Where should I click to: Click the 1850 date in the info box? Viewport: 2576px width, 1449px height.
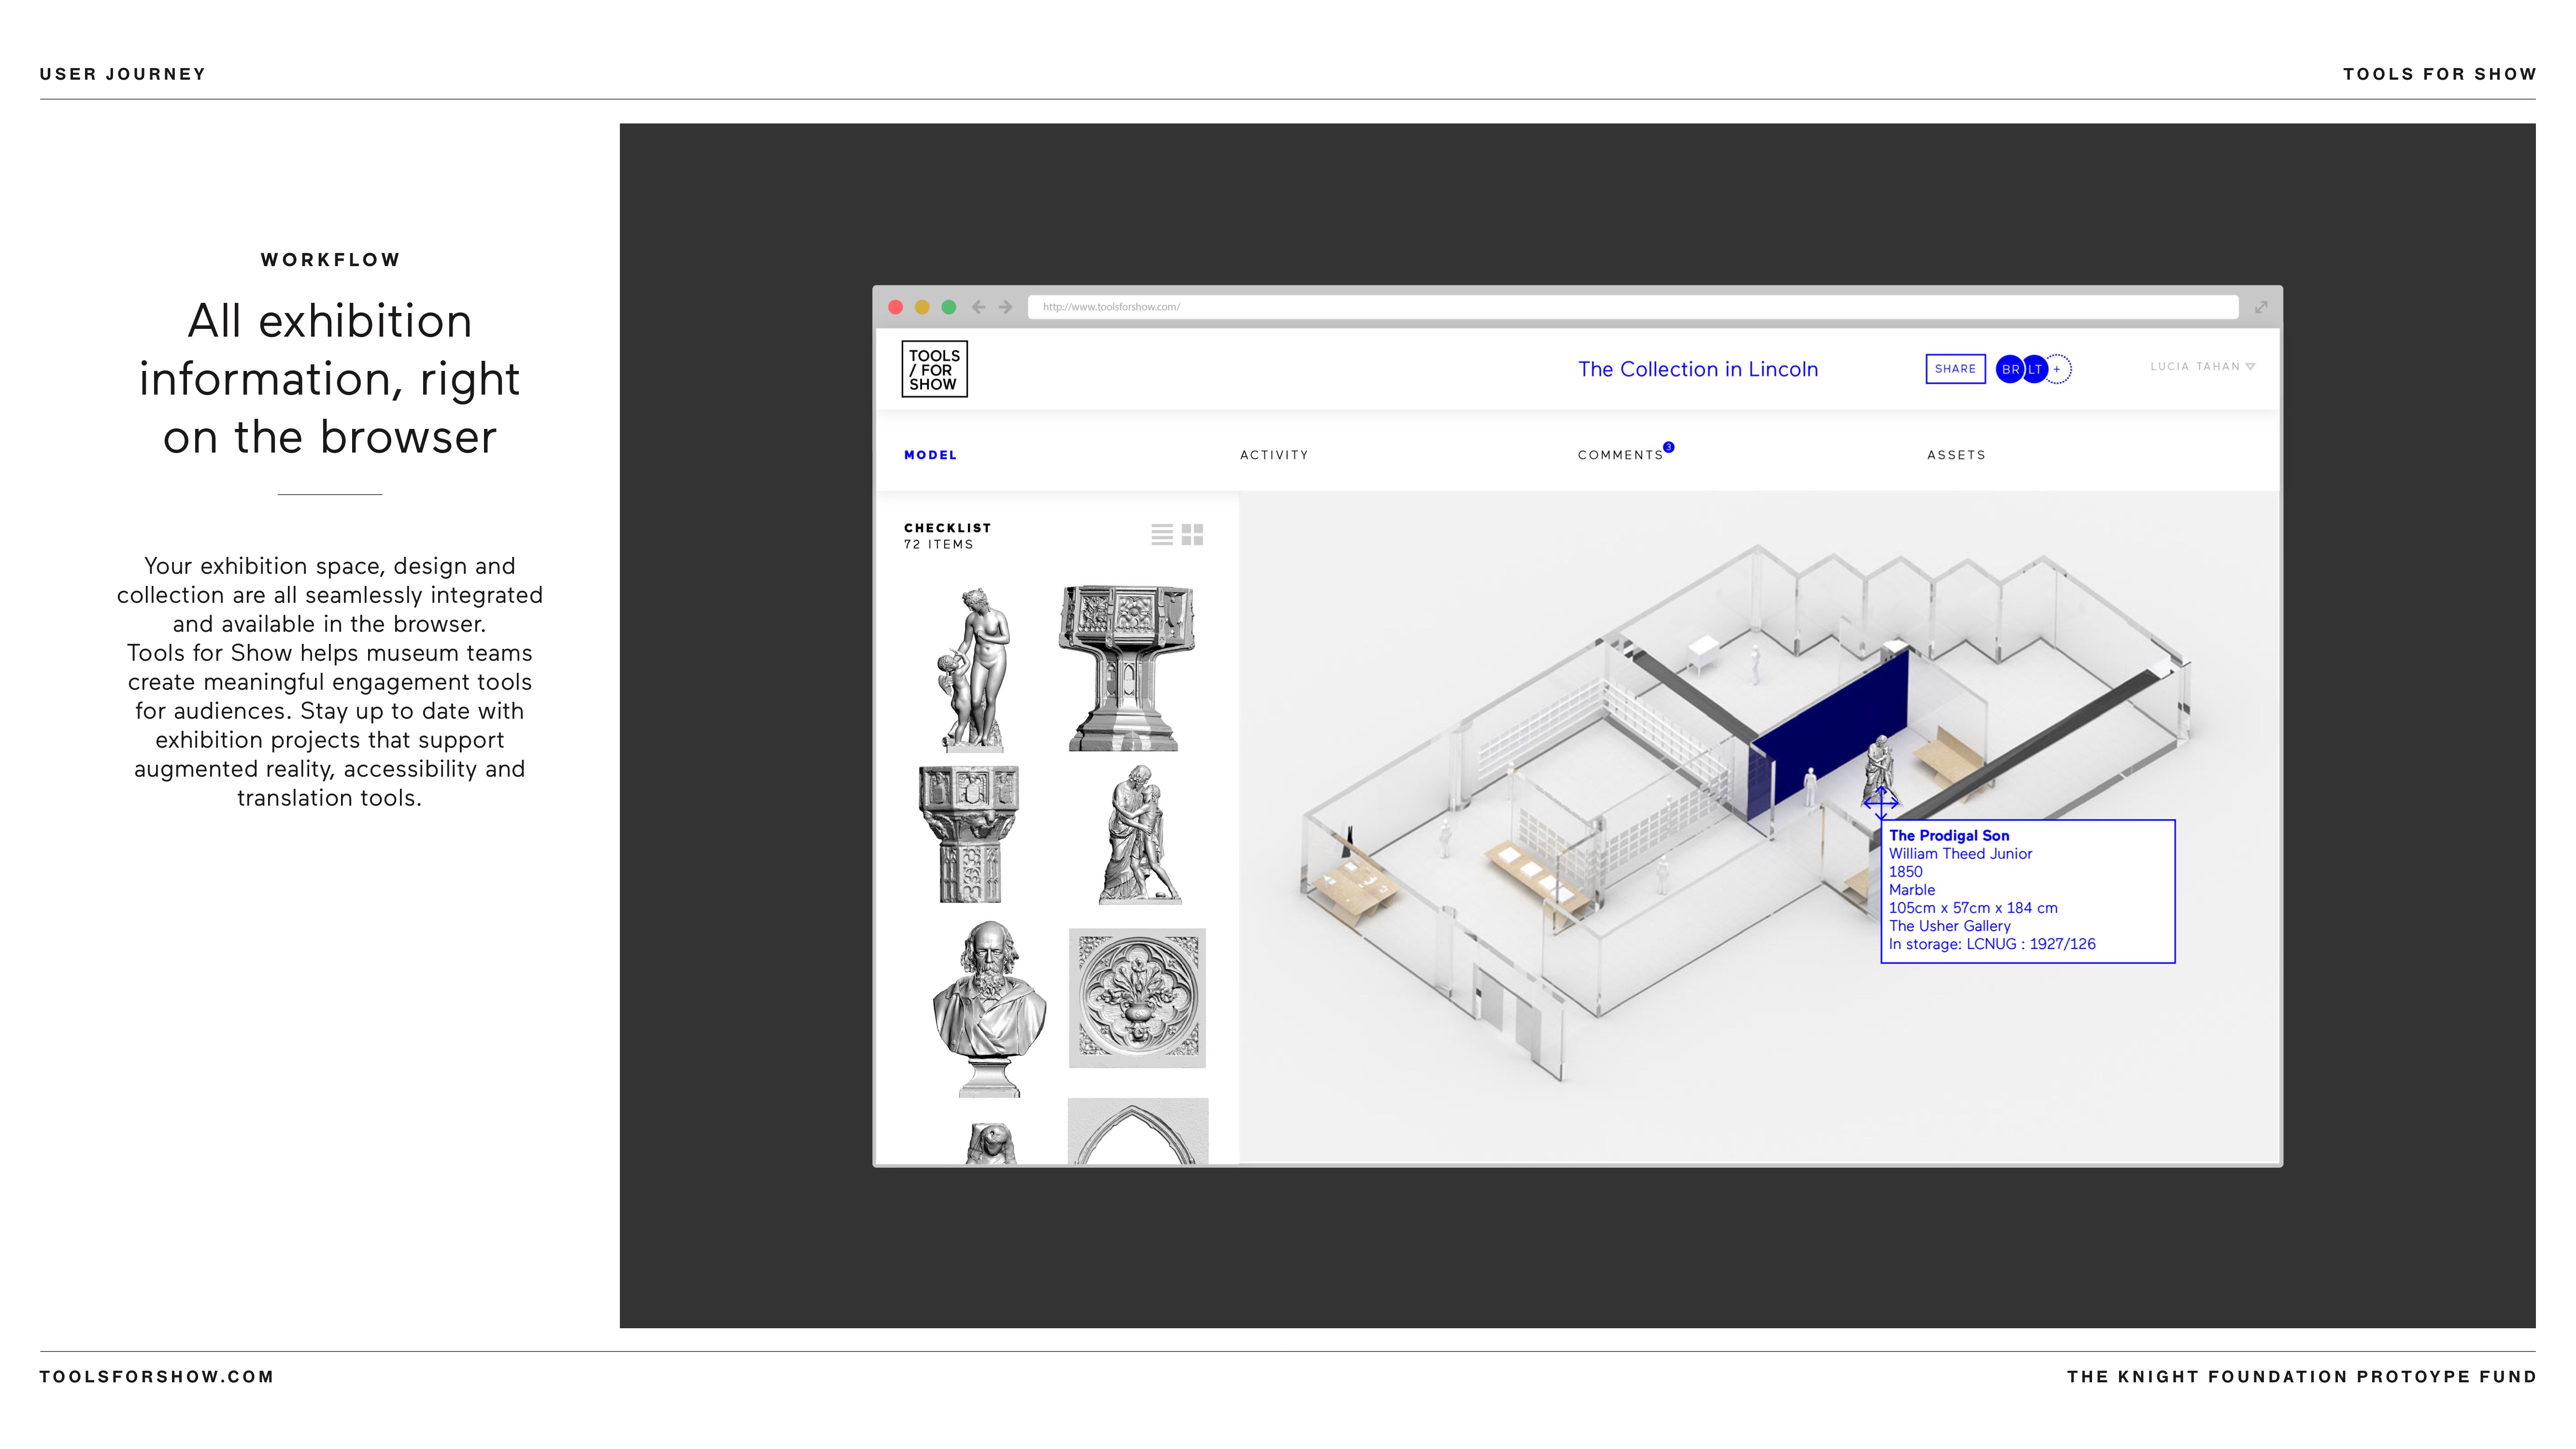click(x=1905, y=872)
